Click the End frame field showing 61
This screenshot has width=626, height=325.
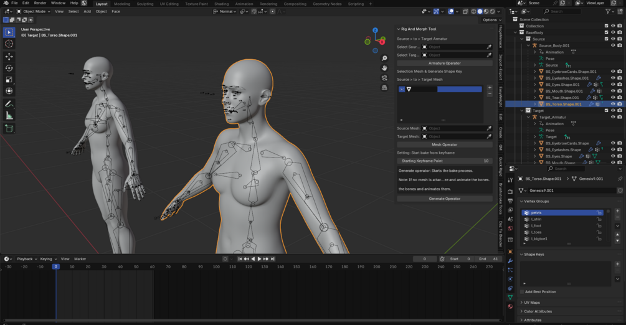point(489,259)
